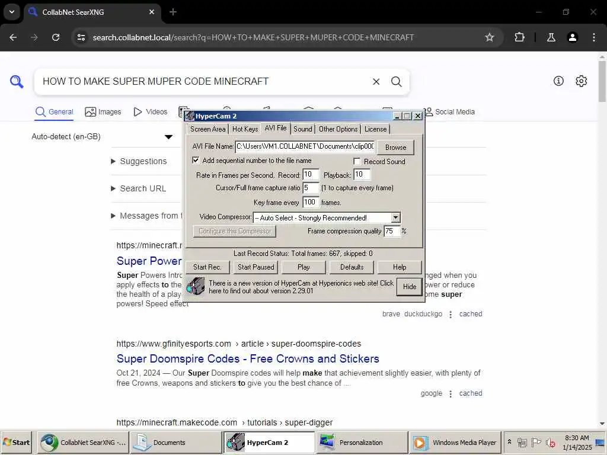The width and height of the screenshot is (607, 455).
Task: Click the SearXNG search query box
Action: (x=203, y=82)
